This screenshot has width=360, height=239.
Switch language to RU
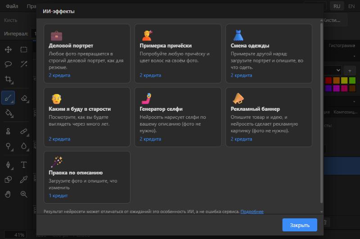tap(337, 6)
